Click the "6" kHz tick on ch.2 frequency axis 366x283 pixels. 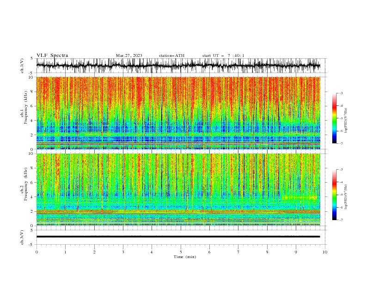coord(32,183)
